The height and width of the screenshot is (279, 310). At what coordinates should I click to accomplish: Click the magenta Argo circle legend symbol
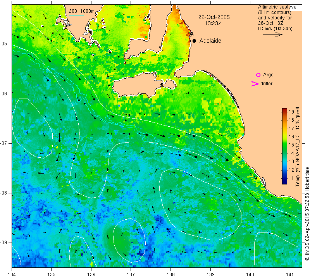(x=258, y=75)
